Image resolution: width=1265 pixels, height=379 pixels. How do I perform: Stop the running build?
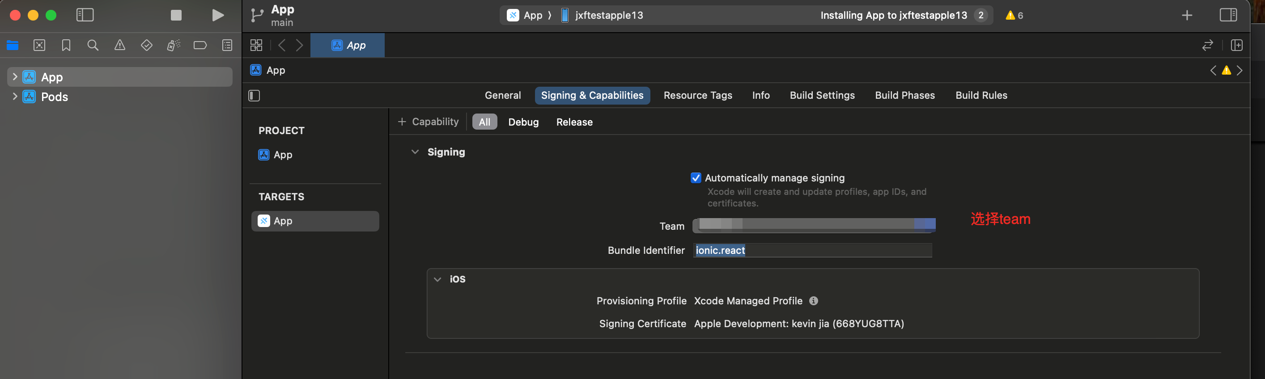click(x=176, y=15)
